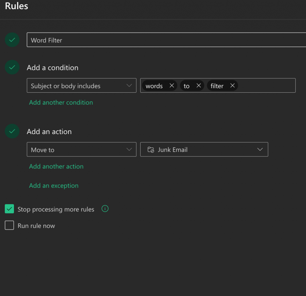Expand the 'Move to' action dropdown

[81, 150]
